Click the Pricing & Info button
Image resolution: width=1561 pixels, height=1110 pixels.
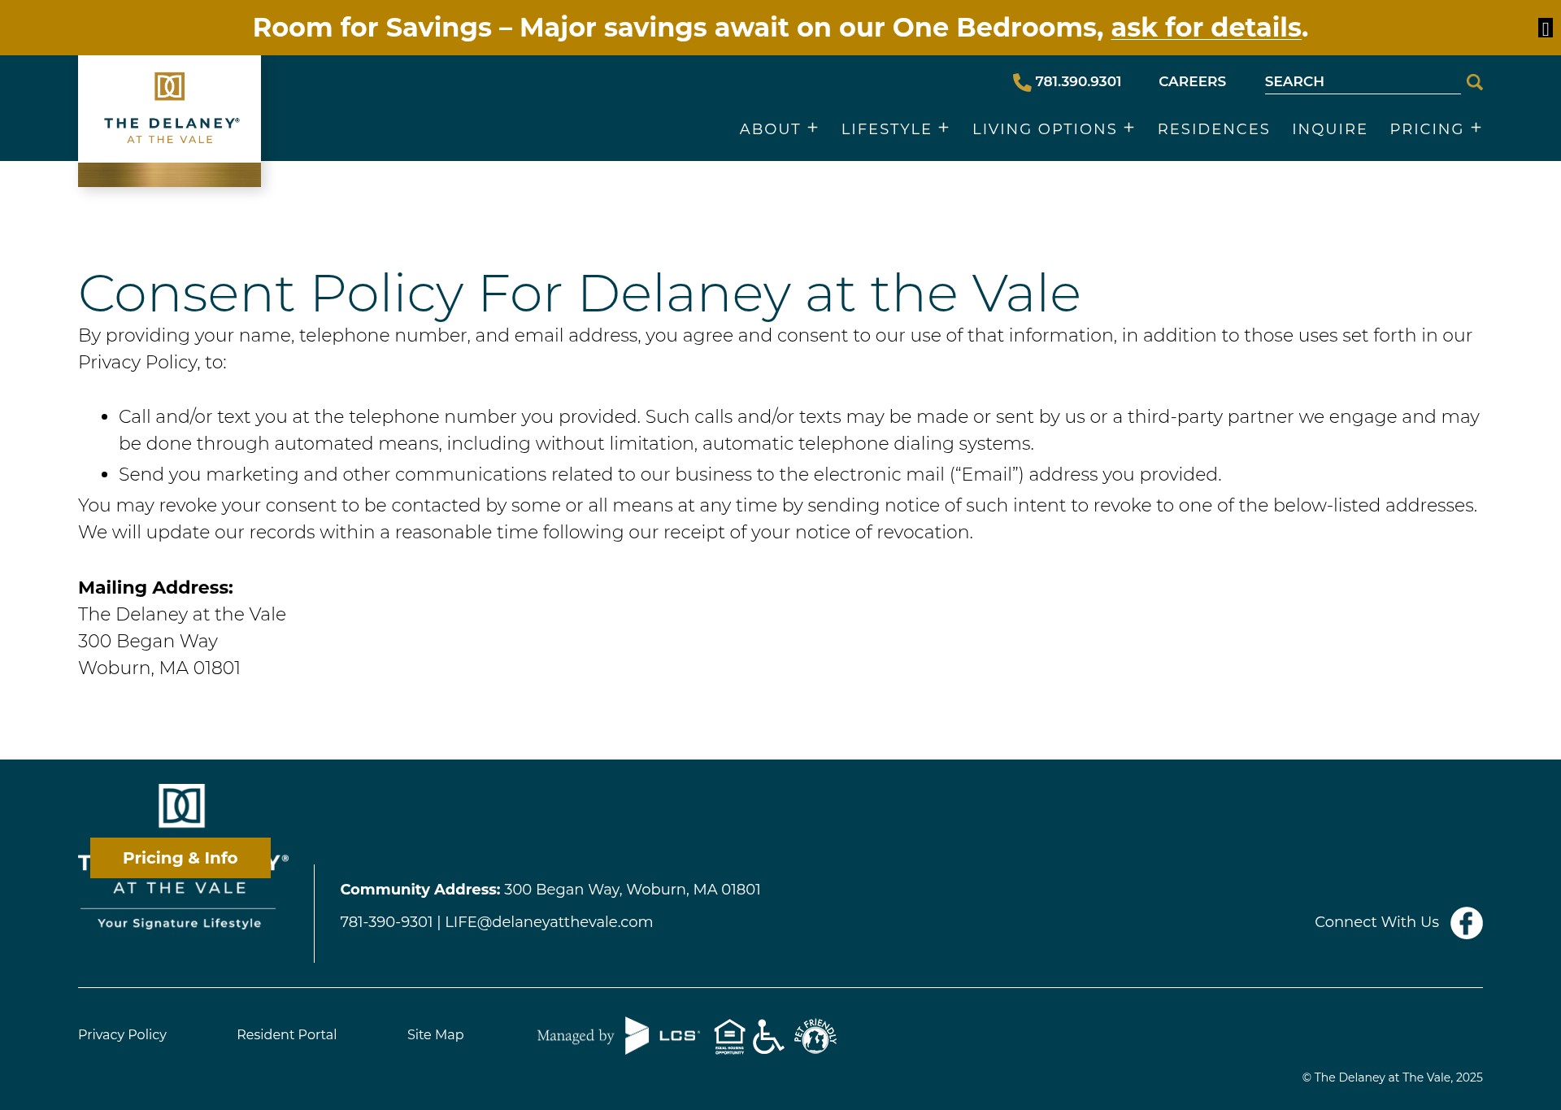[180, 858]
